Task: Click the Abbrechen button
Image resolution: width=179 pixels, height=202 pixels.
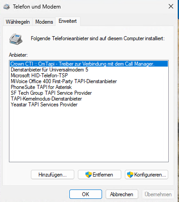Action: [122, 194]
